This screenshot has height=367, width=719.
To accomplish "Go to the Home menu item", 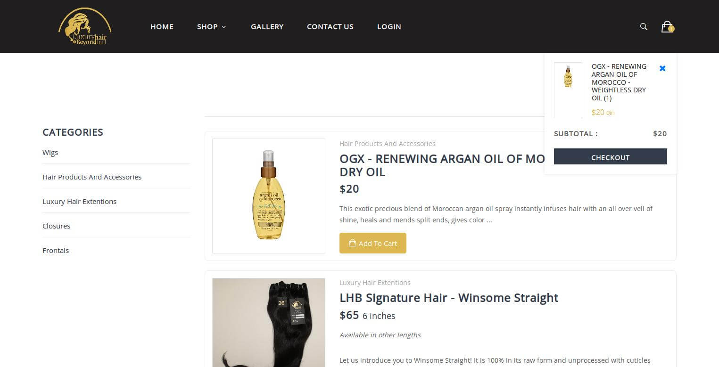I will [x=162, y=27].
